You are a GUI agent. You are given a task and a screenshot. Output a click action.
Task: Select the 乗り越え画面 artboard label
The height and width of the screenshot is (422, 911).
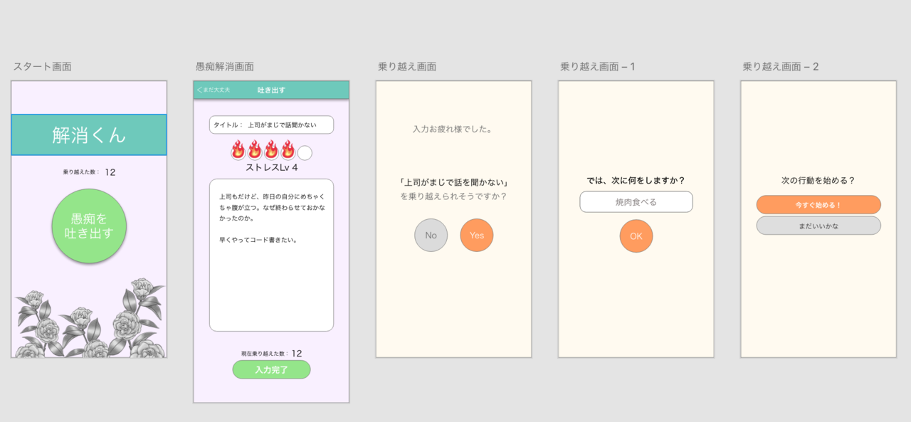click(x=406, y=66)
